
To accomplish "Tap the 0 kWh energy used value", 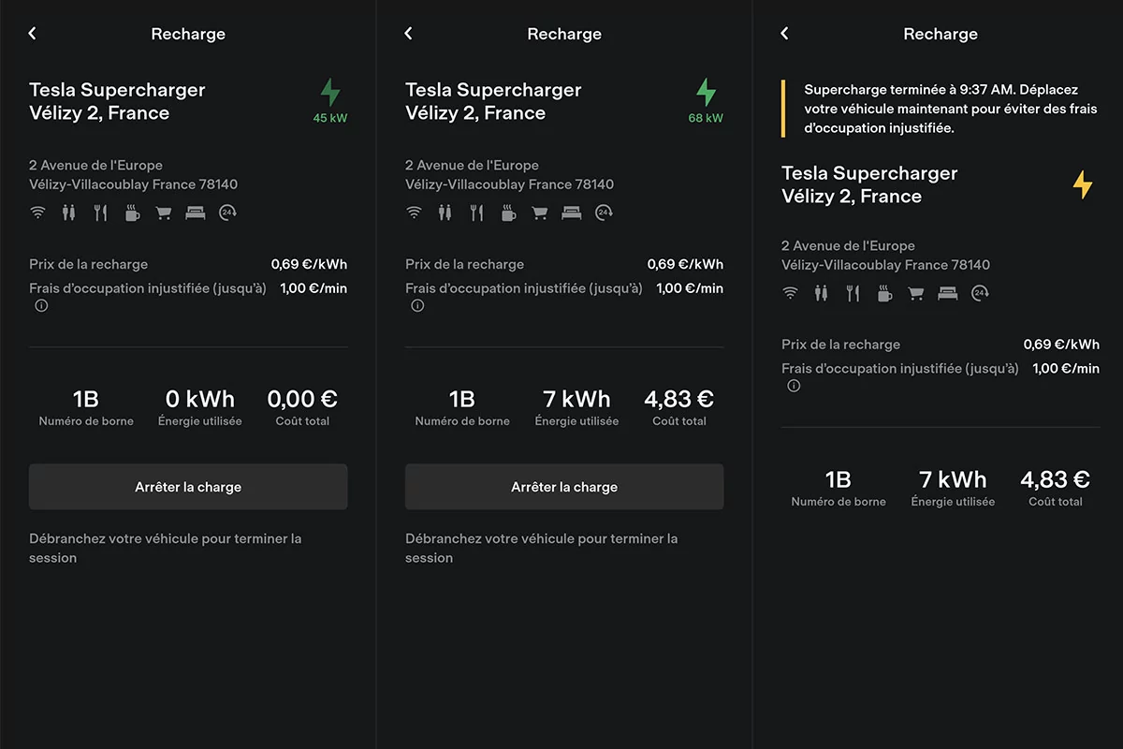I will tap(200, 399).
